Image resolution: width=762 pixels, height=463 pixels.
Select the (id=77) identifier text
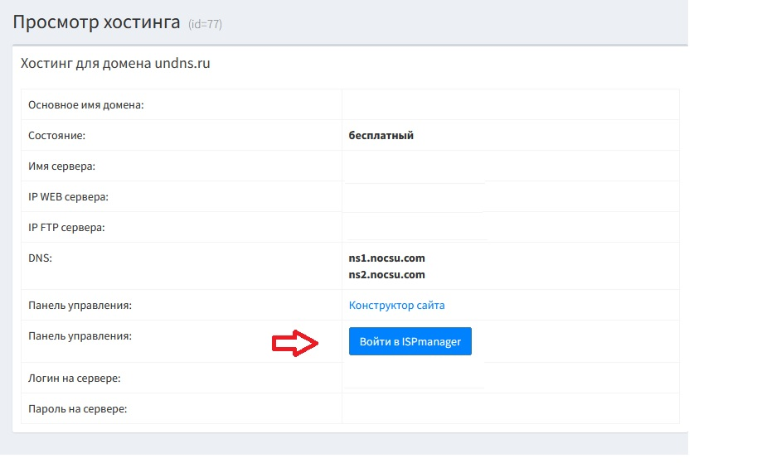click(x=205, y=25)
